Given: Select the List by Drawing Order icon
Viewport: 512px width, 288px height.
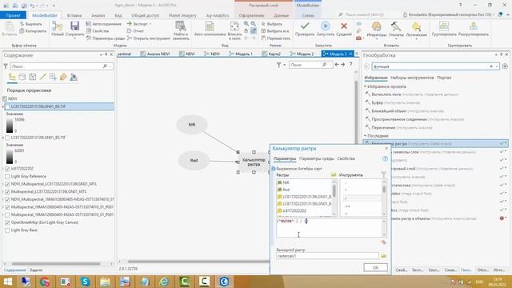Looking at the screenshot, I should click(12, 77).
